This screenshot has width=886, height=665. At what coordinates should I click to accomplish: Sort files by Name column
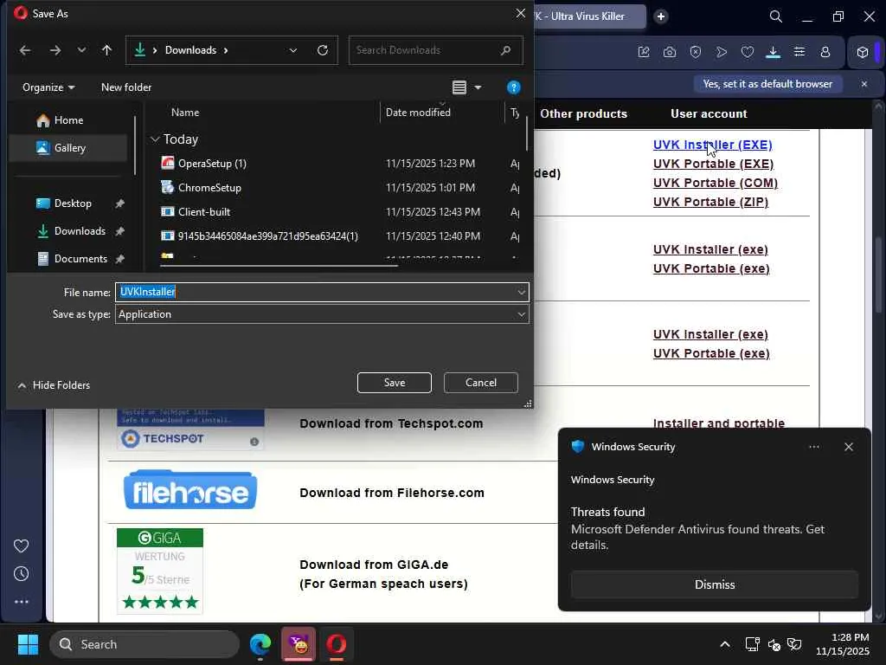pyautogui.click(x=185, y=113)
